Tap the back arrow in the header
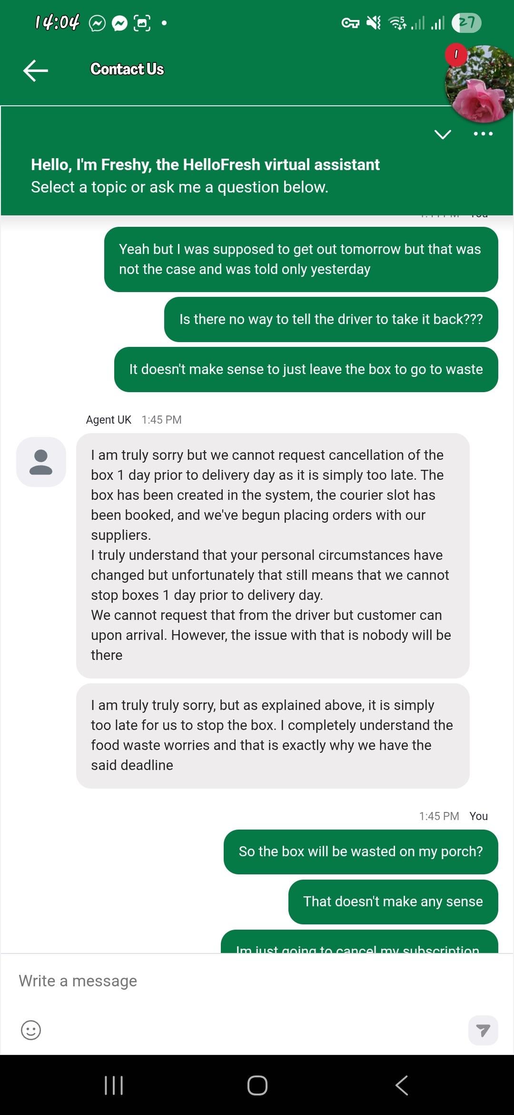The width and height of the screenshot is (514, 1115). (x=36, y=71)
